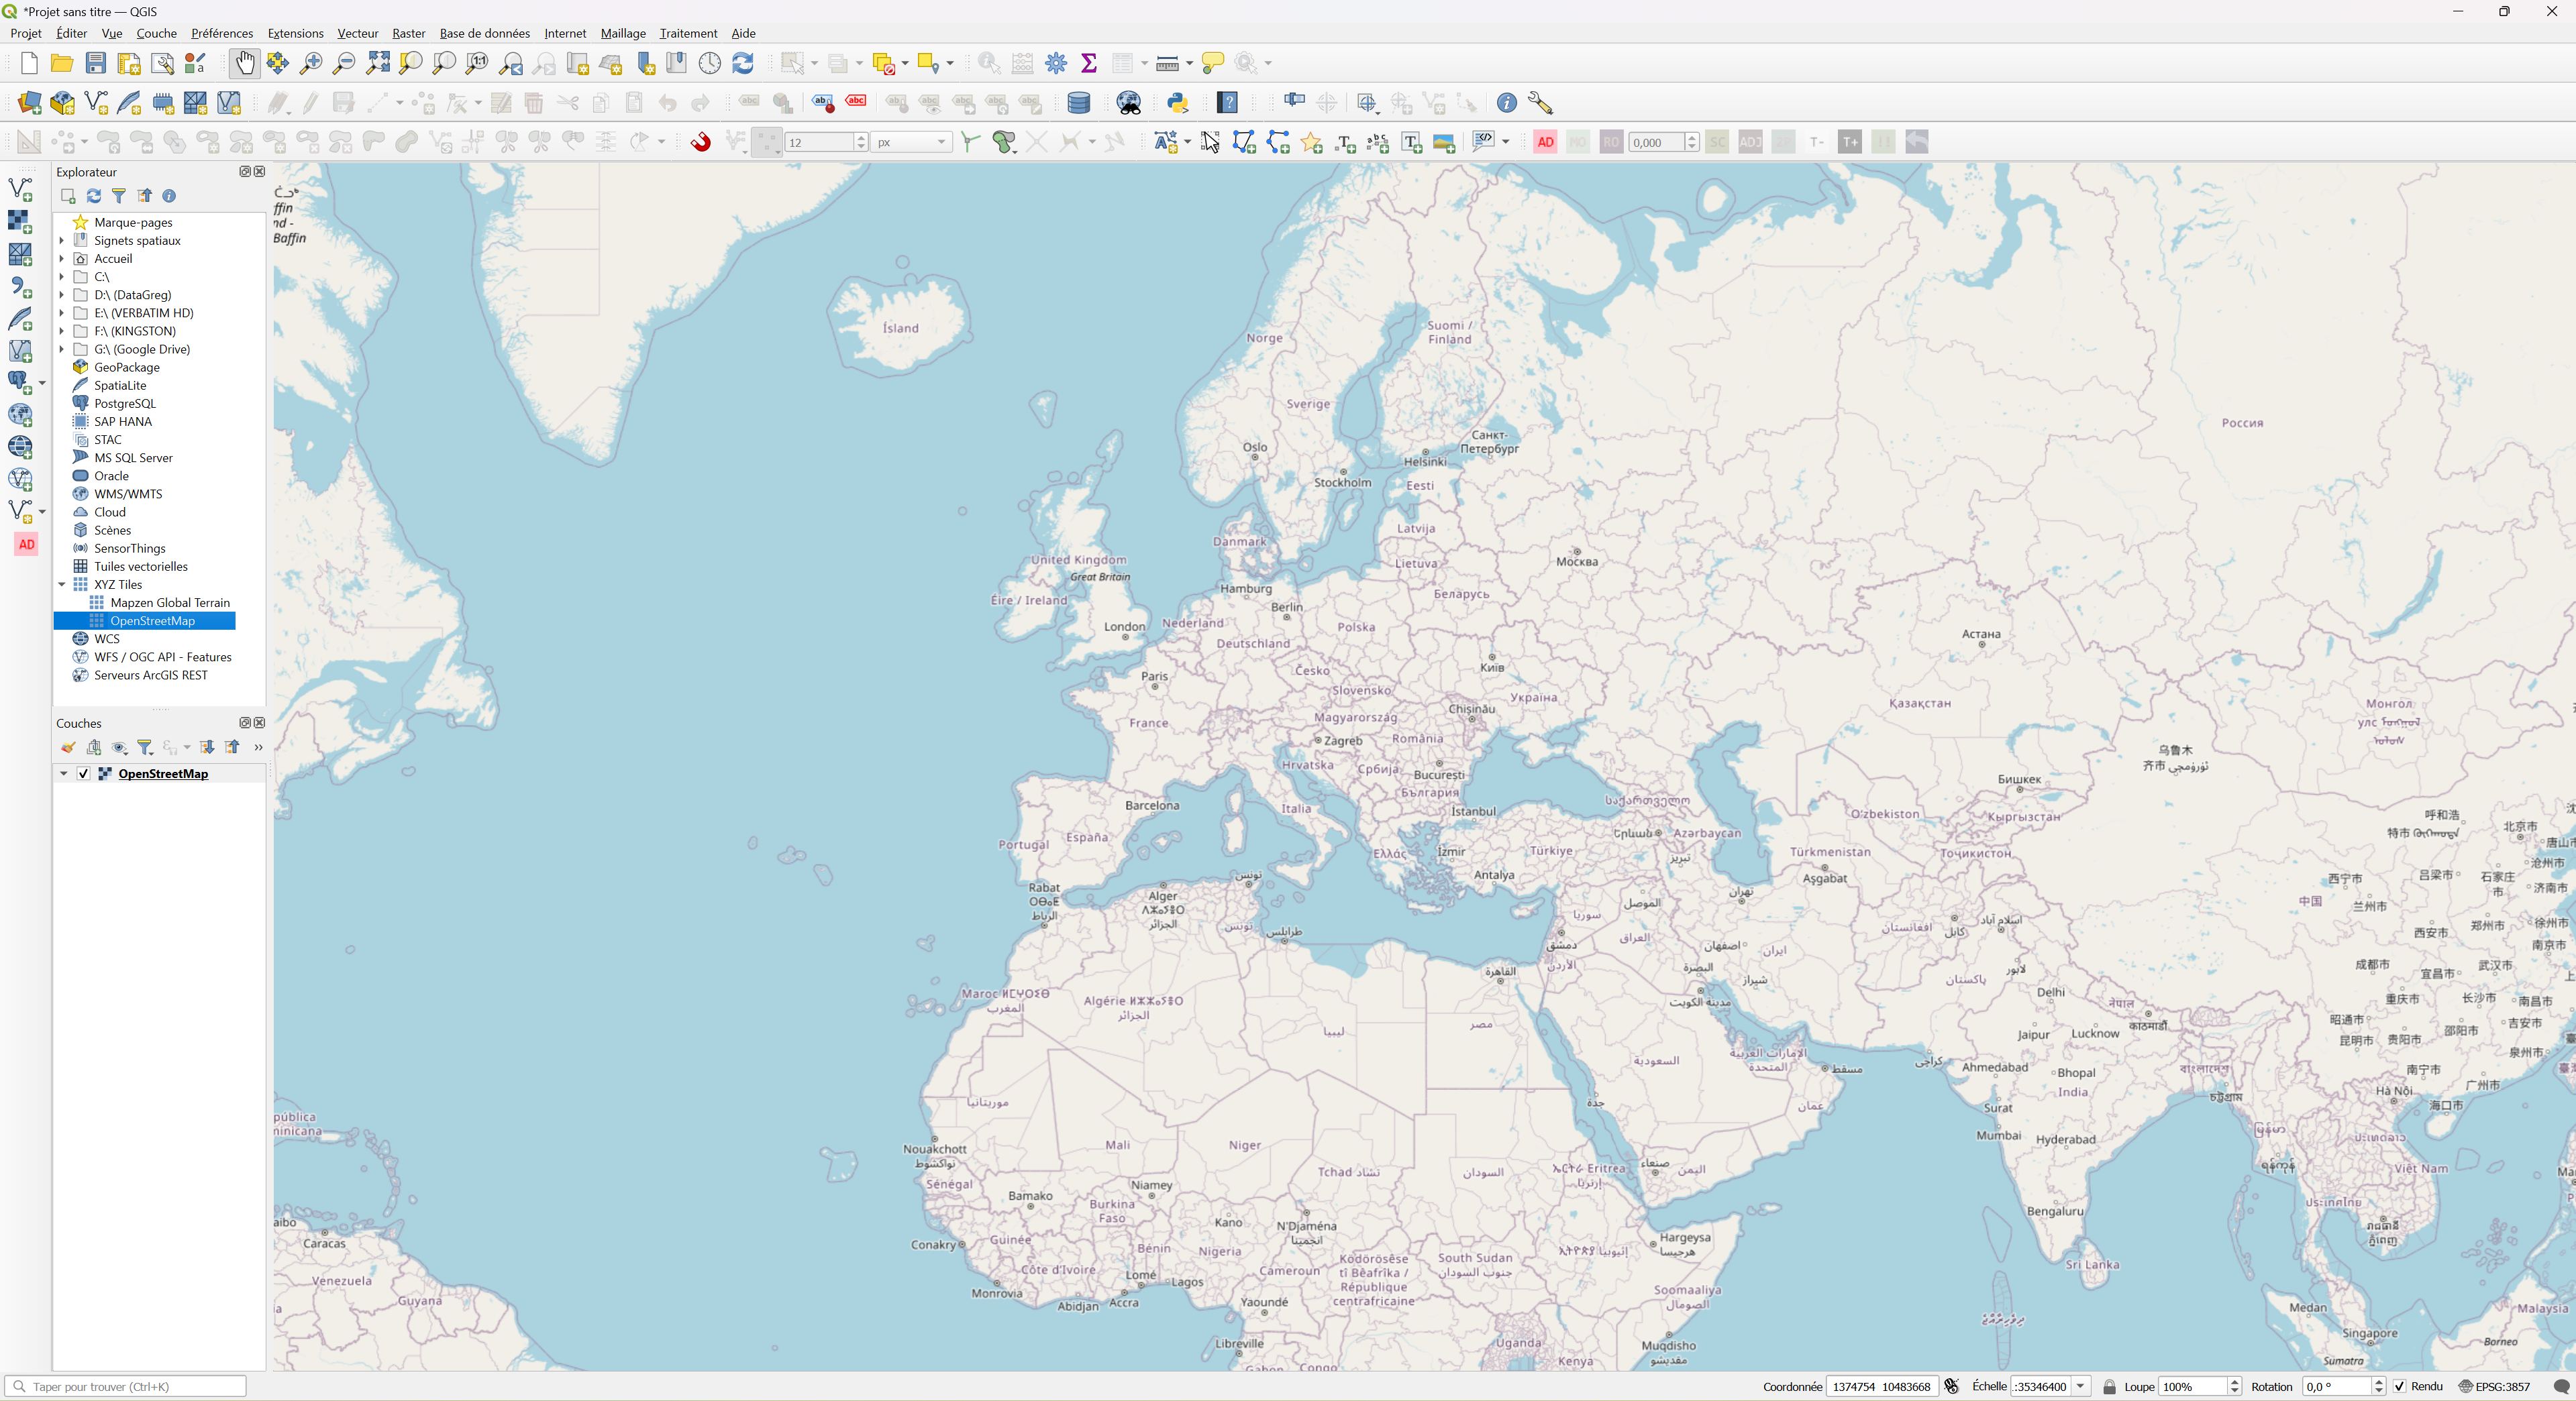Expand the Signets spatiaux tree node

[x=62, y=241]
